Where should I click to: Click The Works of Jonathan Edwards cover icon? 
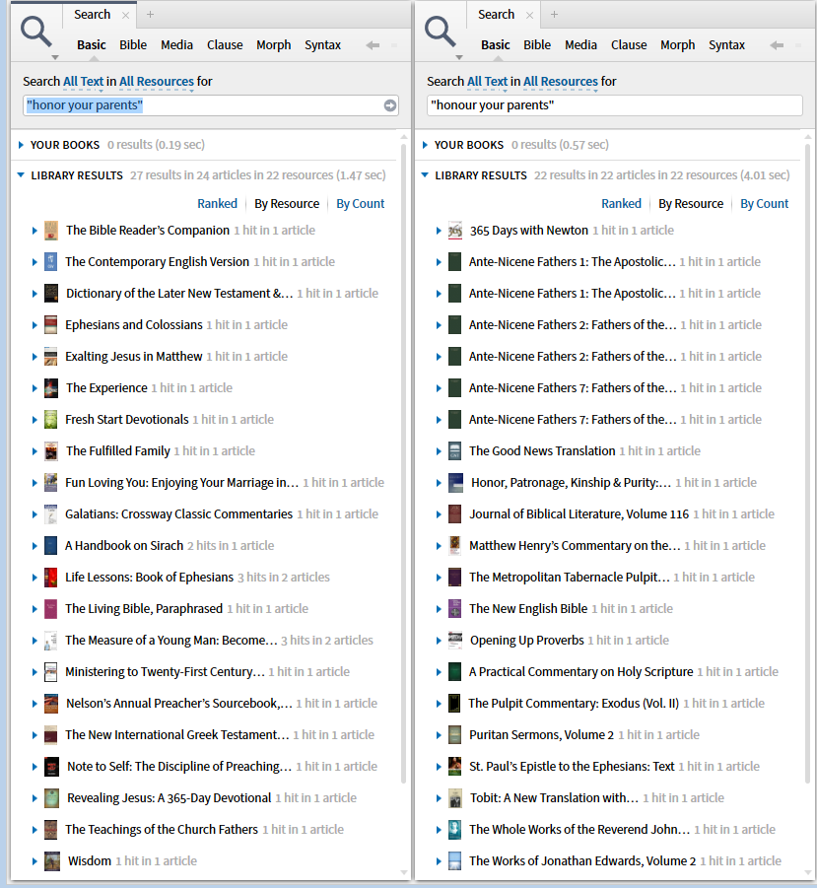click(x=454, y=860)
